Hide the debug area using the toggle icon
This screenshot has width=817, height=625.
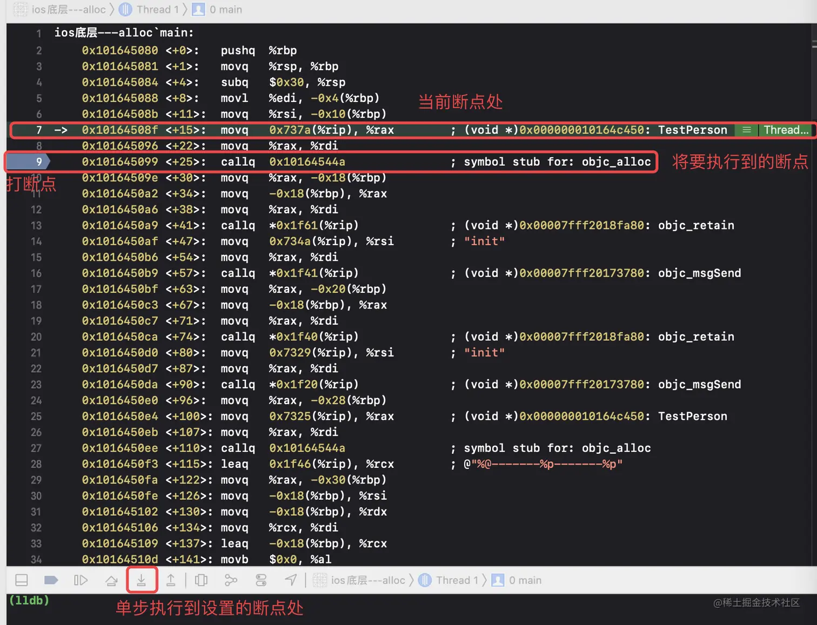22,580
